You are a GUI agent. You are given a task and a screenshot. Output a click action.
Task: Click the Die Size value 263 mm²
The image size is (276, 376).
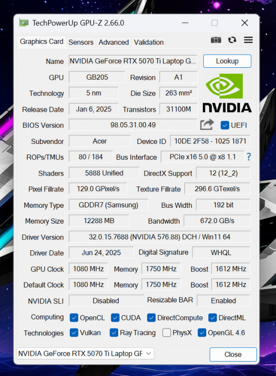(178, 93)
